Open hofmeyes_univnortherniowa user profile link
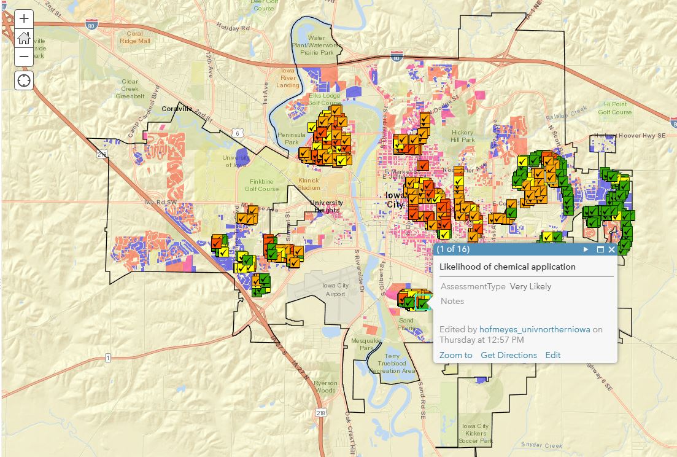 pos(535,329)
